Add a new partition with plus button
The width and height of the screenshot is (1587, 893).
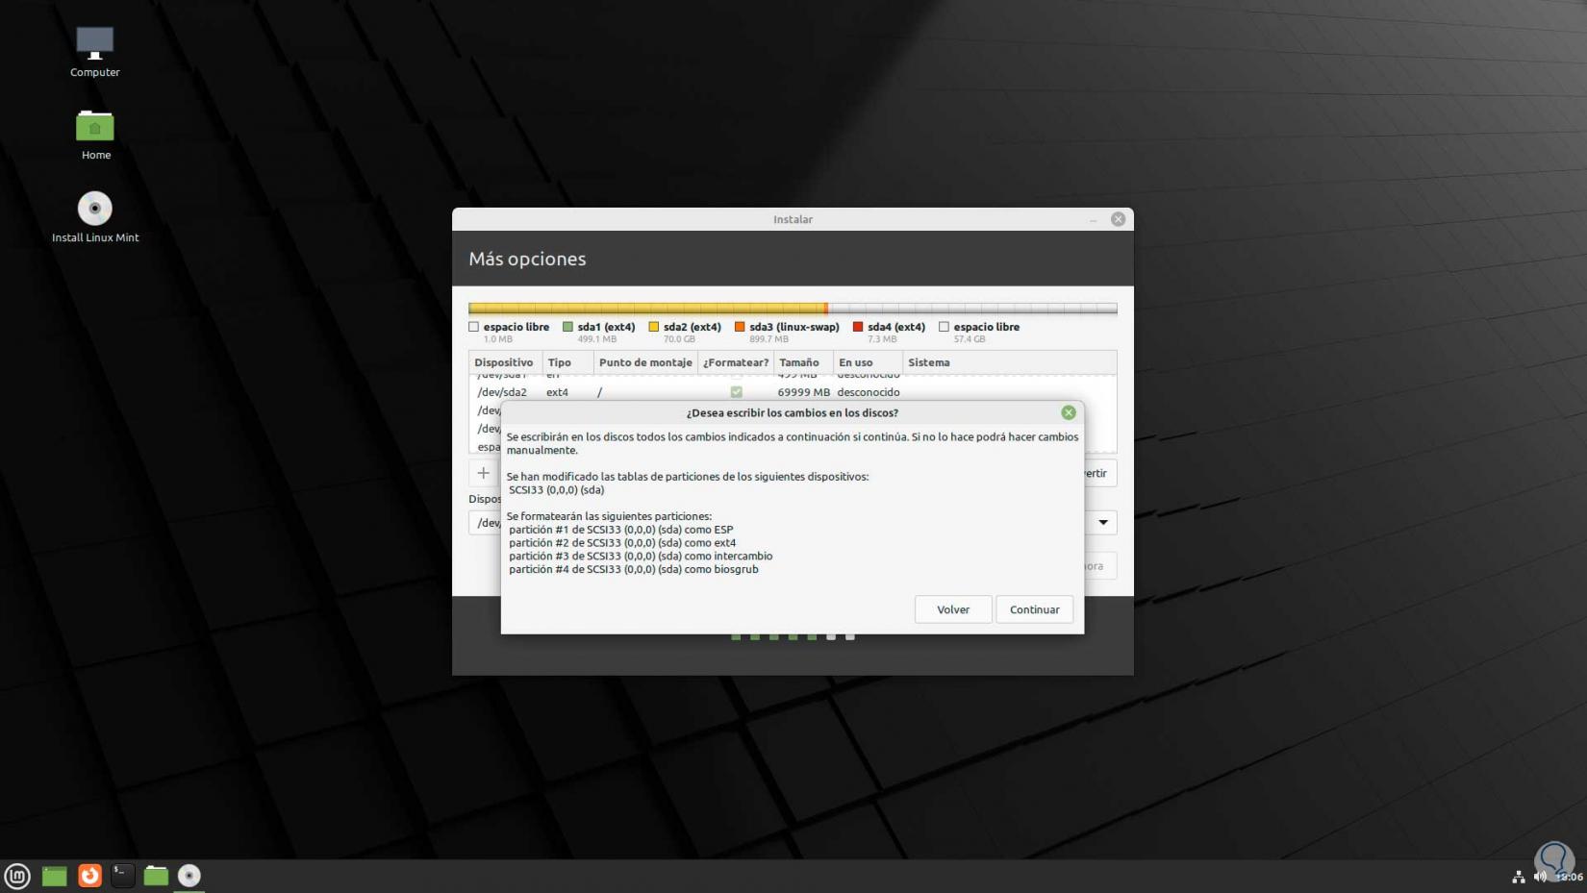[484, 473]
